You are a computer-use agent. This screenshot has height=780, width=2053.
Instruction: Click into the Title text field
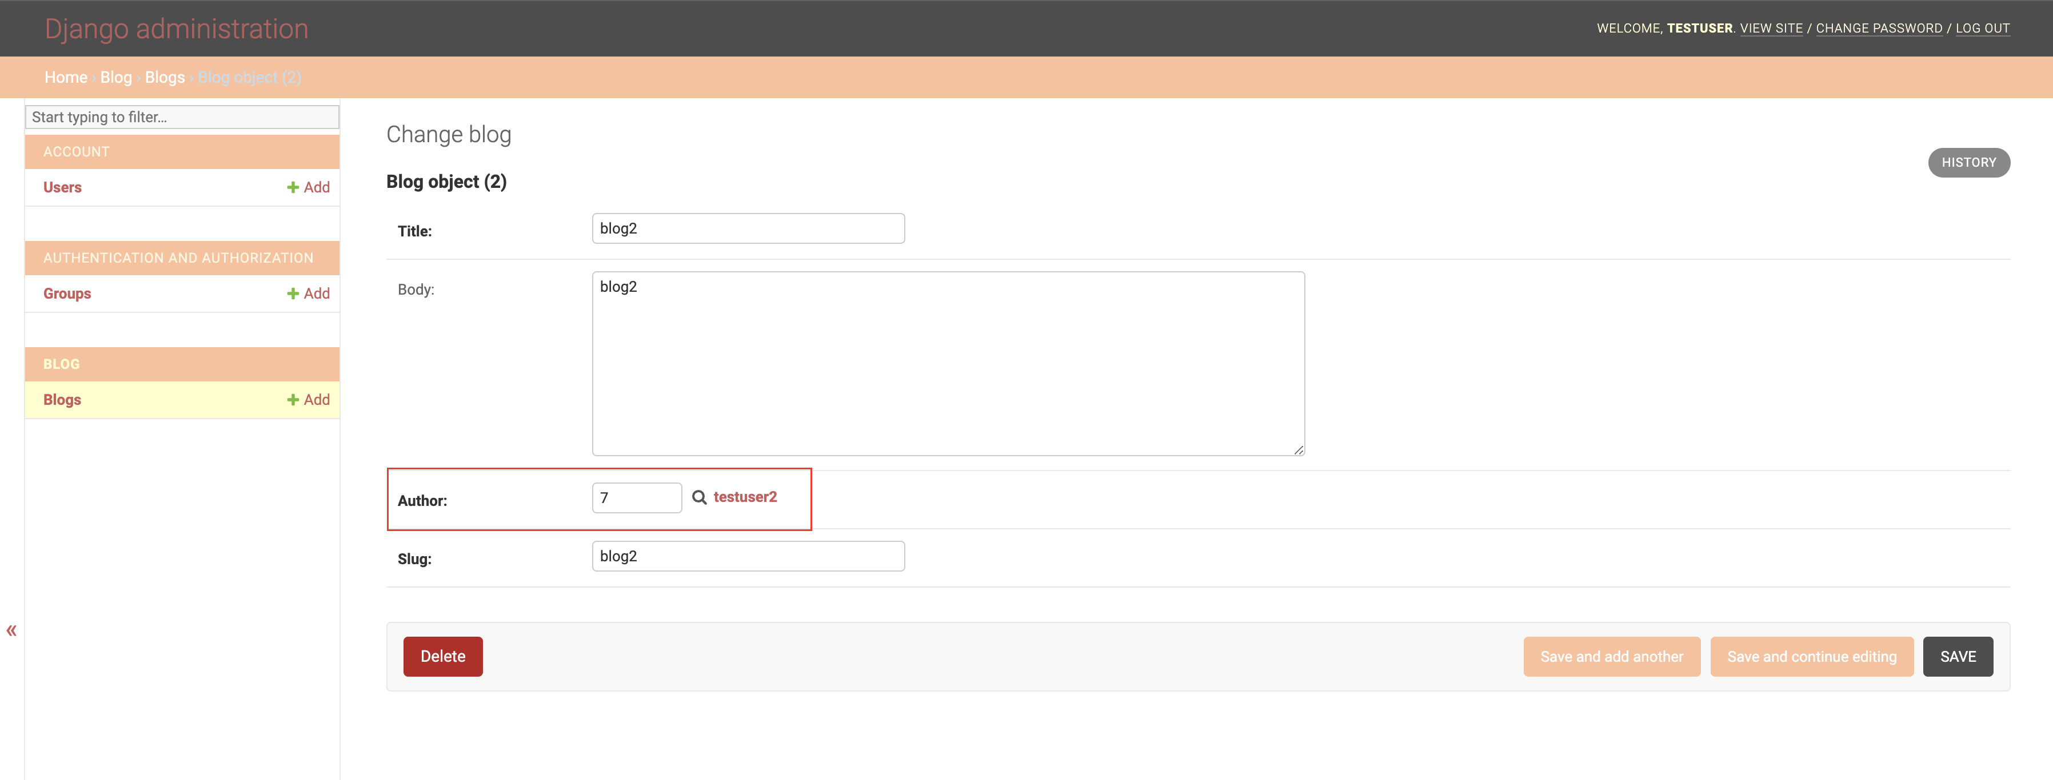pyautogui.click(x=748, y=228)
